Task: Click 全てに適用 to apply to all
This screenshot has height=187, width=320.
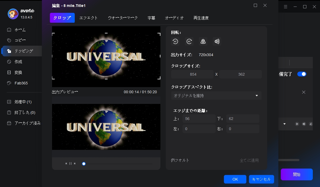Action: tap(249, 161)
